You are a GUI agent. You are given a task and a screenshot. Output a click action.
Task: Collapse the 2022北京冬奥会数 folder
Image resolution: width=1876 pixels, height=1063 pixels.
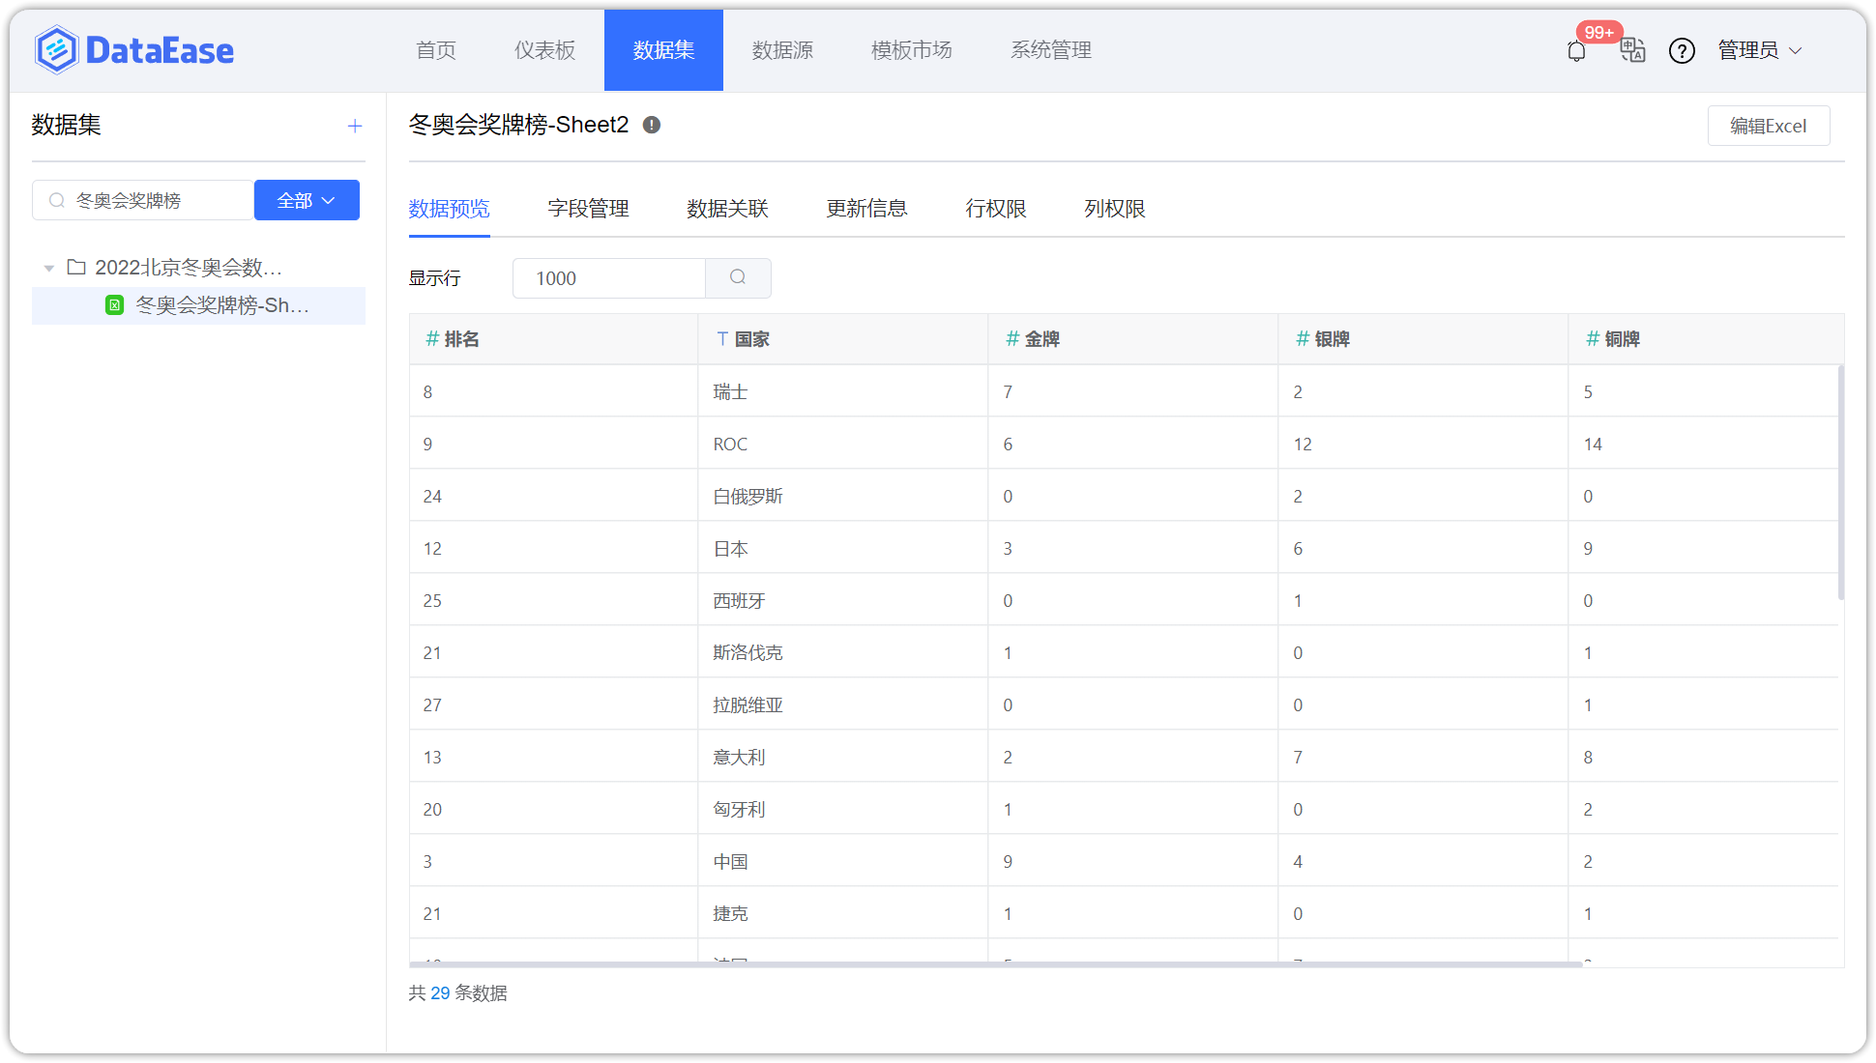48,268
